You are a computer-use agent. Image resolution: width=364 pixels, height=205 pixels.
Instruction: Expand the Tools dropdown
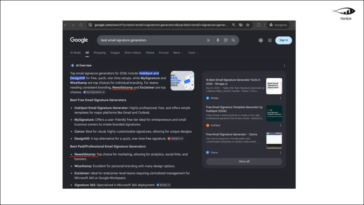193,53
